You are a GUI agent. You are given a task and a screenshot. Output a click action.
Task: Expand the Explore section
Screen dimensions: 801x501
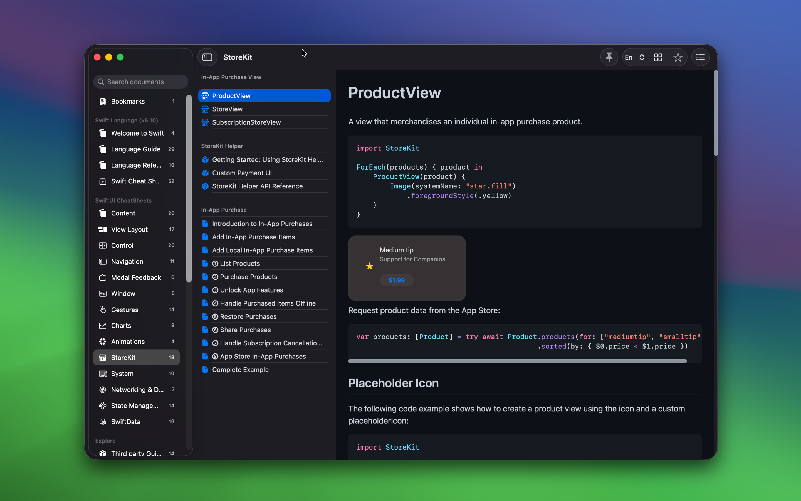(105, 440)
